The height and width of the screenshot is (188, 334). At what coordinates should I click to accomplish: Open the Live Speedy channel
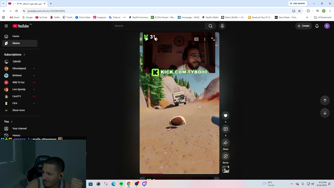pos(20,89)
